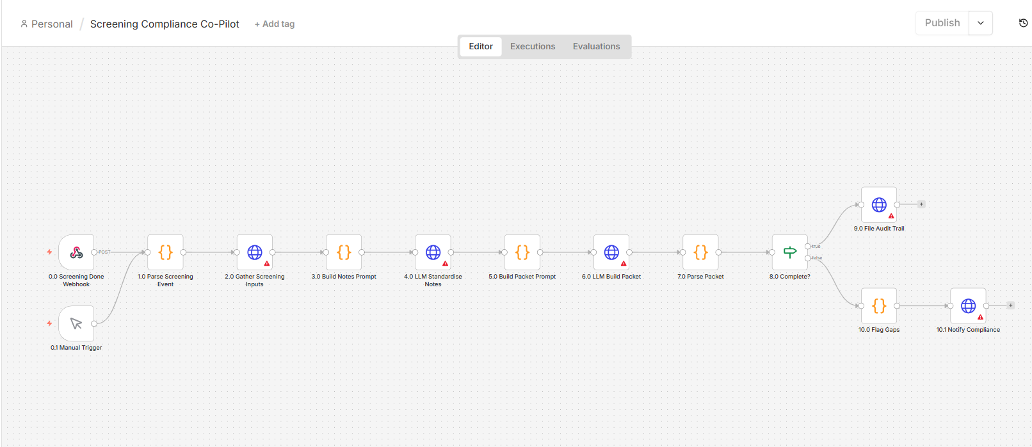The width and height of the screenshot is (1032, 447).
Task: Click the "9.0 File Audit Trail" label
Action: click(879, 229)
